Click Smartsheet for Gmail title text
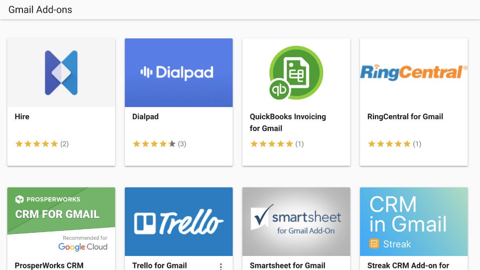Image resolution: width=480 pixels, height=270 pixels. 288,265
